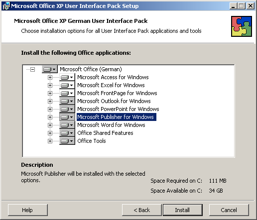This screenshot has width=257, height=220.
Task: Go to previous step with Back button
Action: (x=142, y=210)
